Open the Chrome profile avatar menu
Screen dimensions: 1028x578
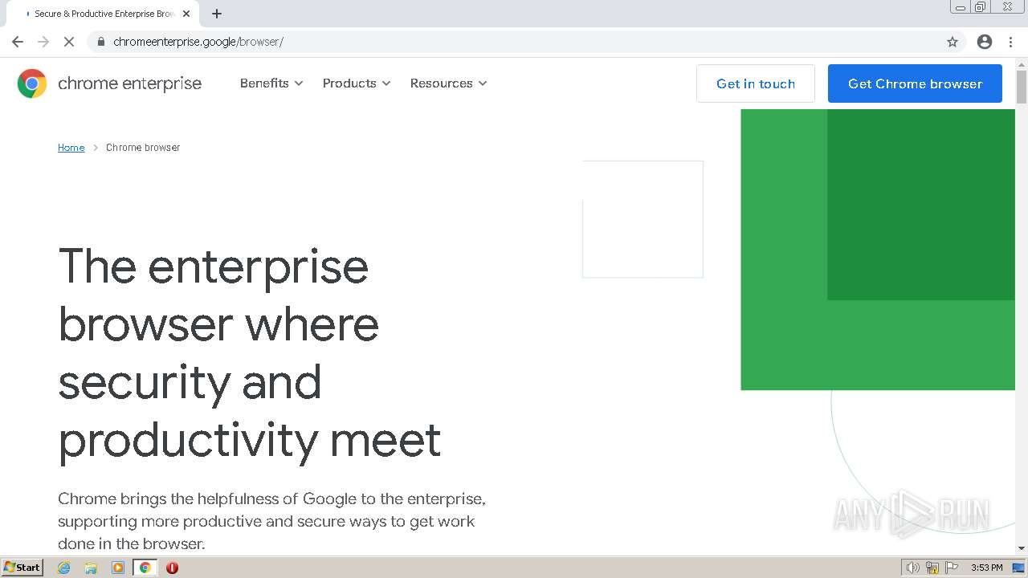pyautogui.click(x=985, y=42)
